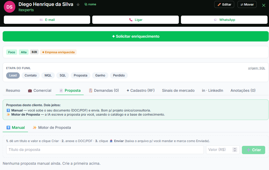Focus the Título da proposta field

coord(105,150)
